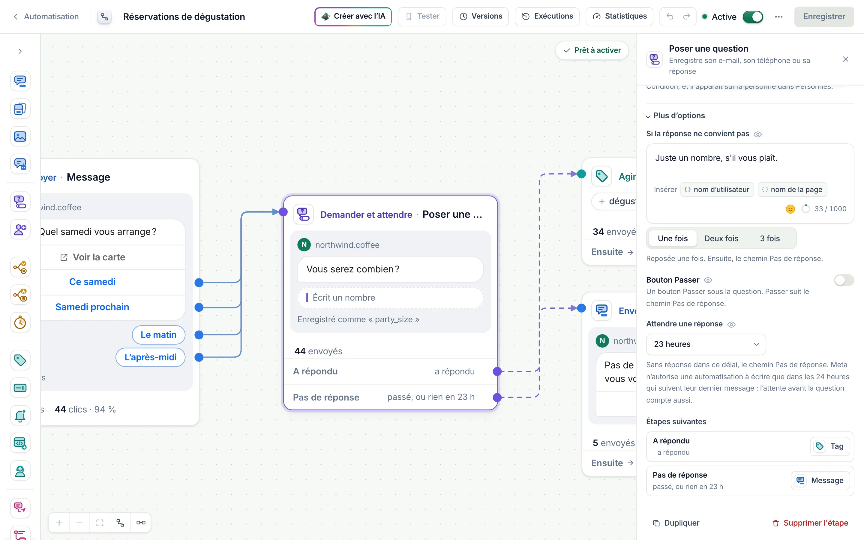The width and height of the screenshot is (864, 540).
Task: Select the Deux fois retry option
Action: [721, 238]
